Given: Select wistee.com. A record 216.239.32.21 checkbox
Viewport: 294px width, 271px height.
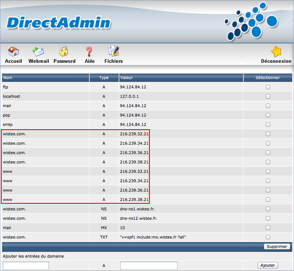Looking at the screenshot, I should tap(268, 134).
